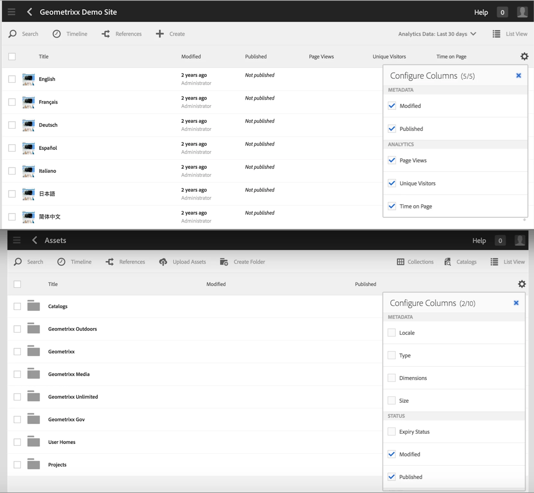Sort by Modified column in Sites table
534x493 pixels.
tap(191, 56)
